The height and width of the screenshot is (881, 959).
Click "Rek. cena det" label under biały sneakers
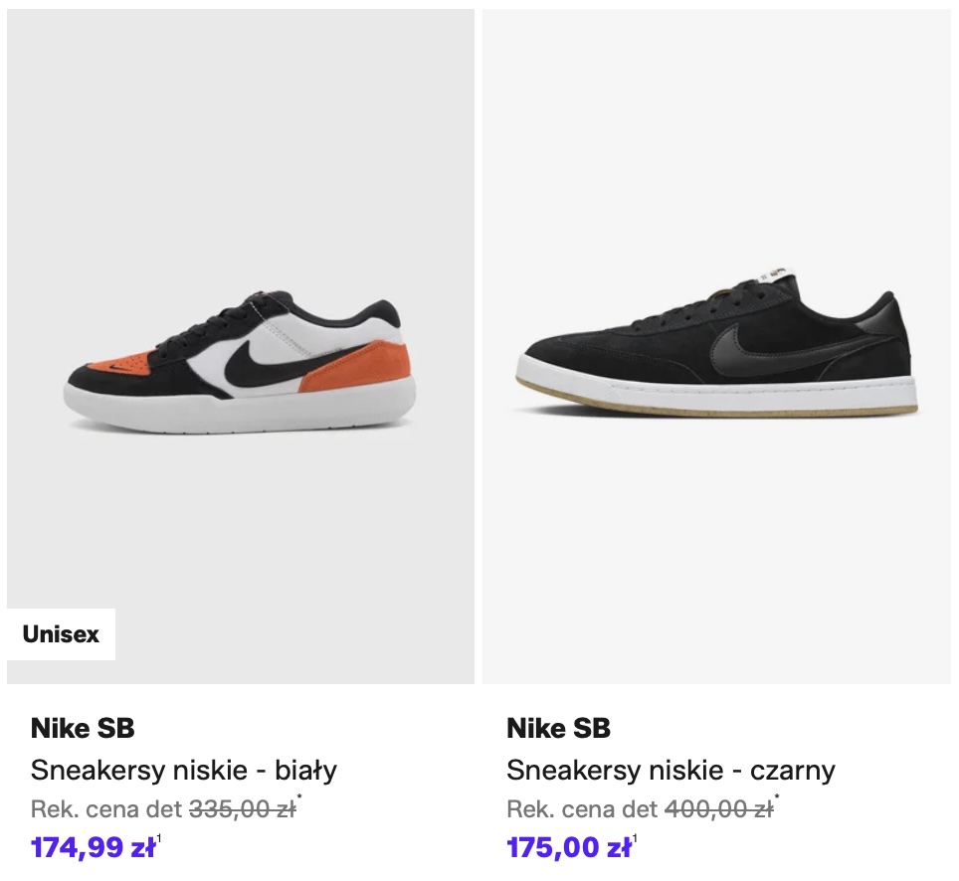106,809
